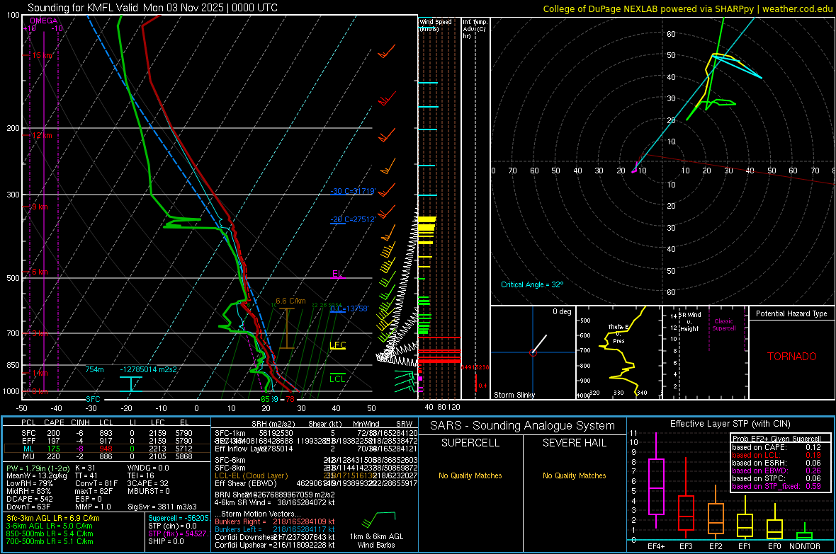Click the 'SR Wind v. Height' inset label
This screenshot has width=836, height=554.
[x=689, y=322]
